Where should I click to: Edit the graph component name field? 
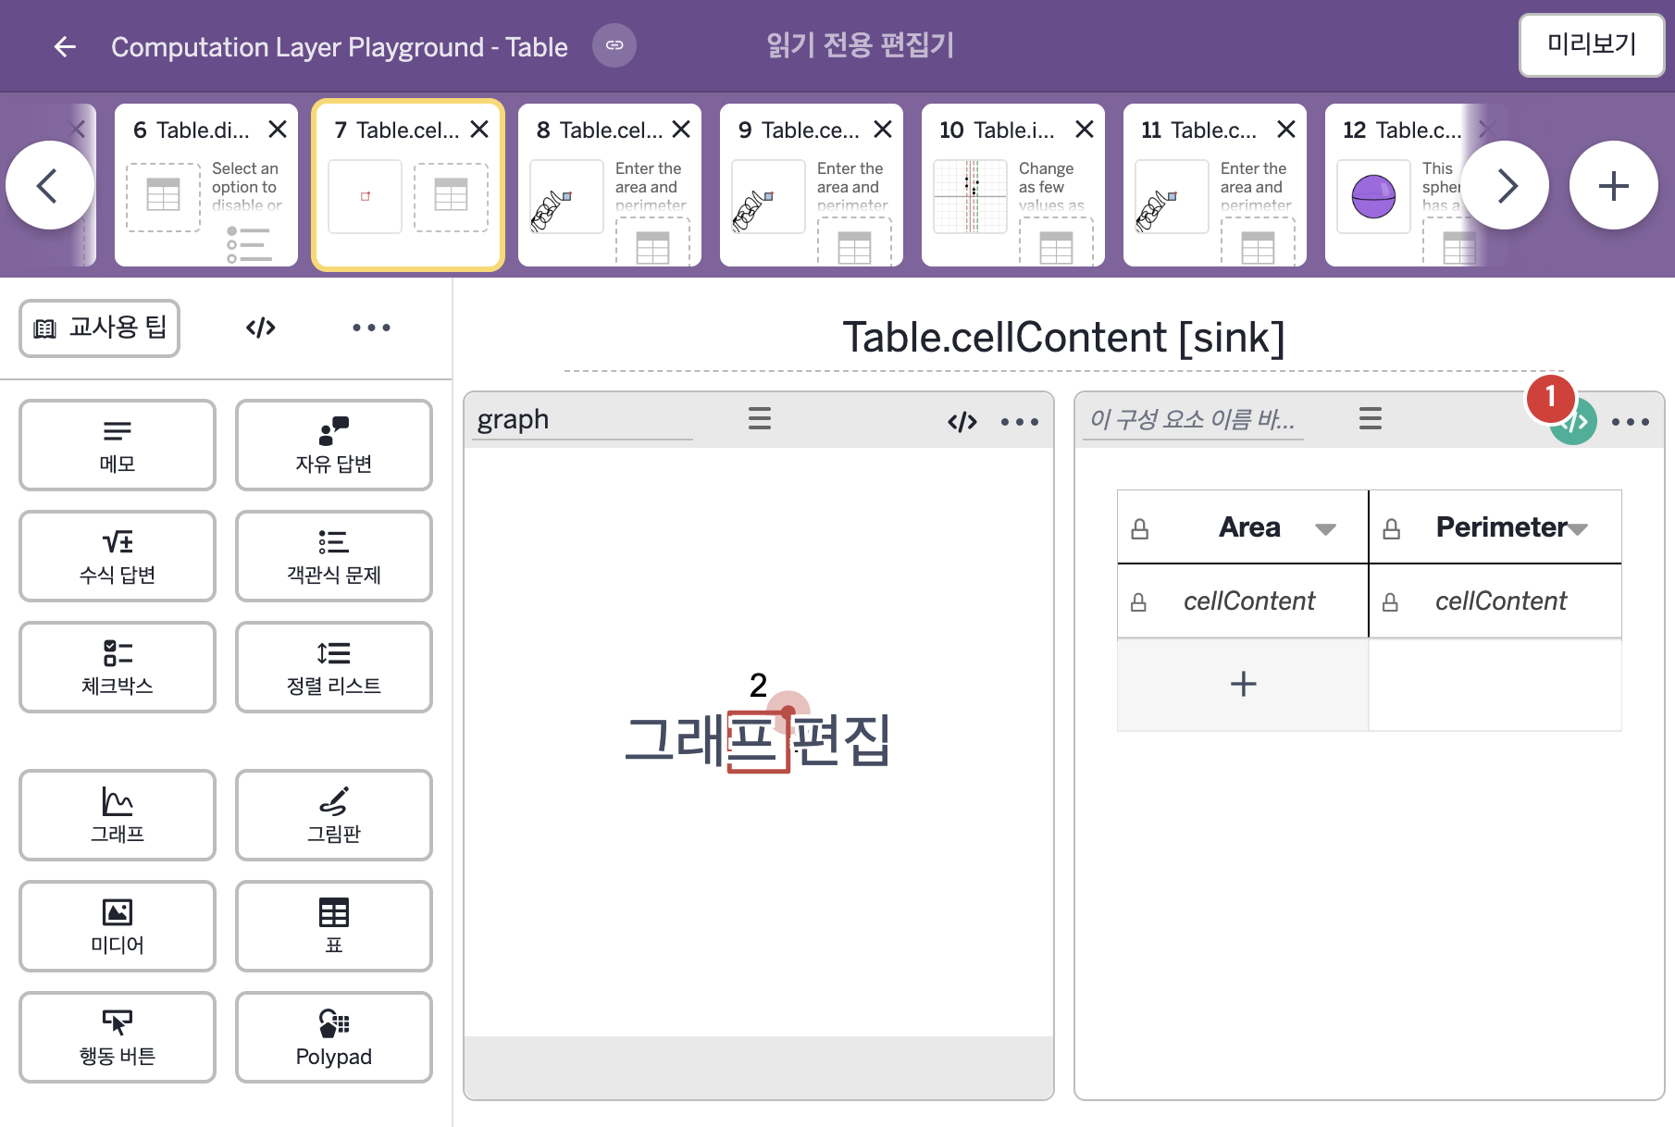[x=582, y=420]
